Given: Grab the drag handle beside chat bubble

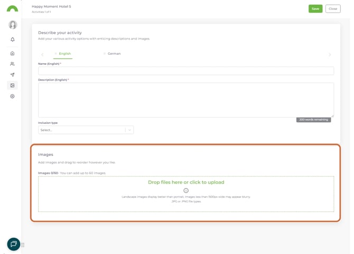Looking at the screenshot, I should click(x=23, y=245).
